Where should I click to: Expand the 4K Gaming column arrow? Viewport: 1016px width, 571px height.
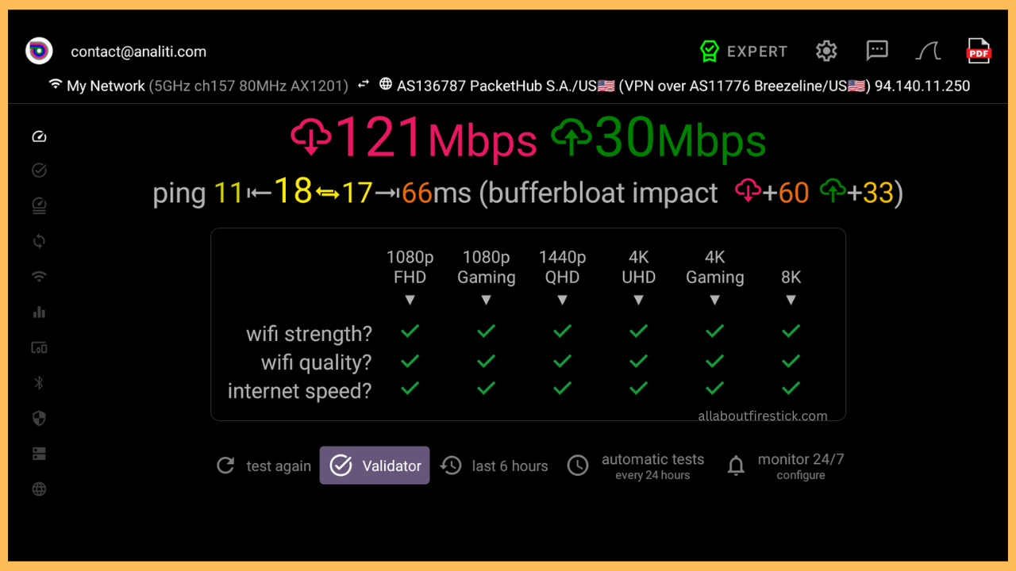(714, 300)
